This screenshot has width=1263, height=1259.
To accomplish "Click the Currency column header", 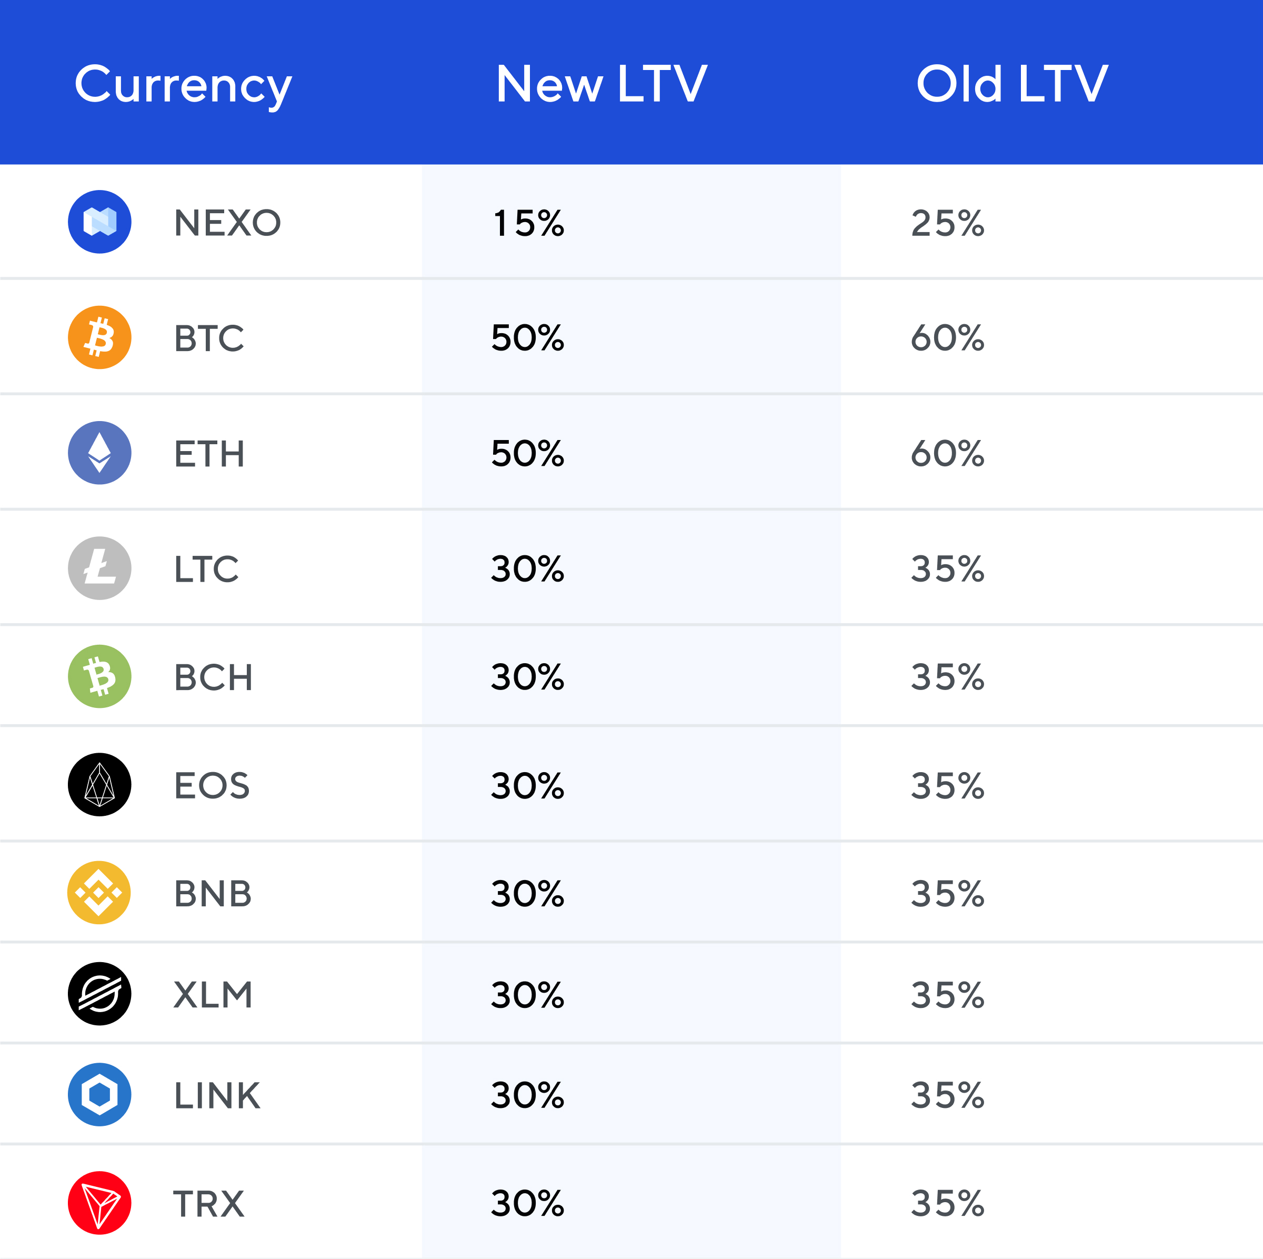I will (x=183, y=85).
